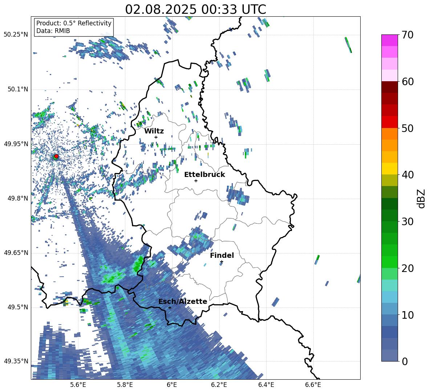This screenshot has width=430, height=392.
Task: Click the 6.6°E longitude label
Action: coord(313,385)
